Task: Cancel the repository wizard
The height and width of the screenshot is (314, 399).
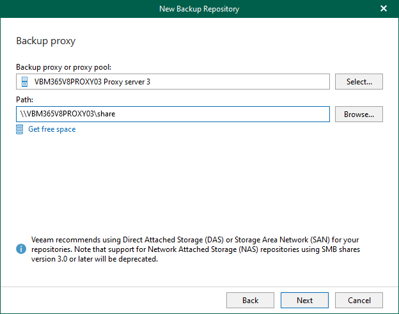Action: pyautogui.click(x=359, y=300)
